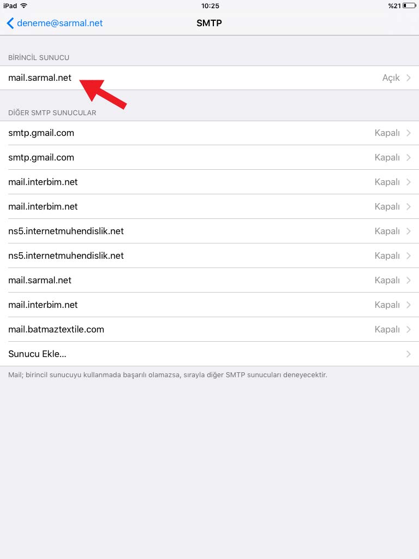Open first mail.interbim.net server entry
This screenshot has width=419, height=559.
click(x=209, y=182)
